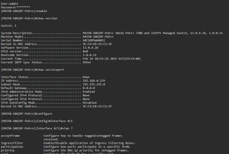Click the Interface Status value 'Down'
Viewport: 229px width, 154px height.
coord(86,77)
